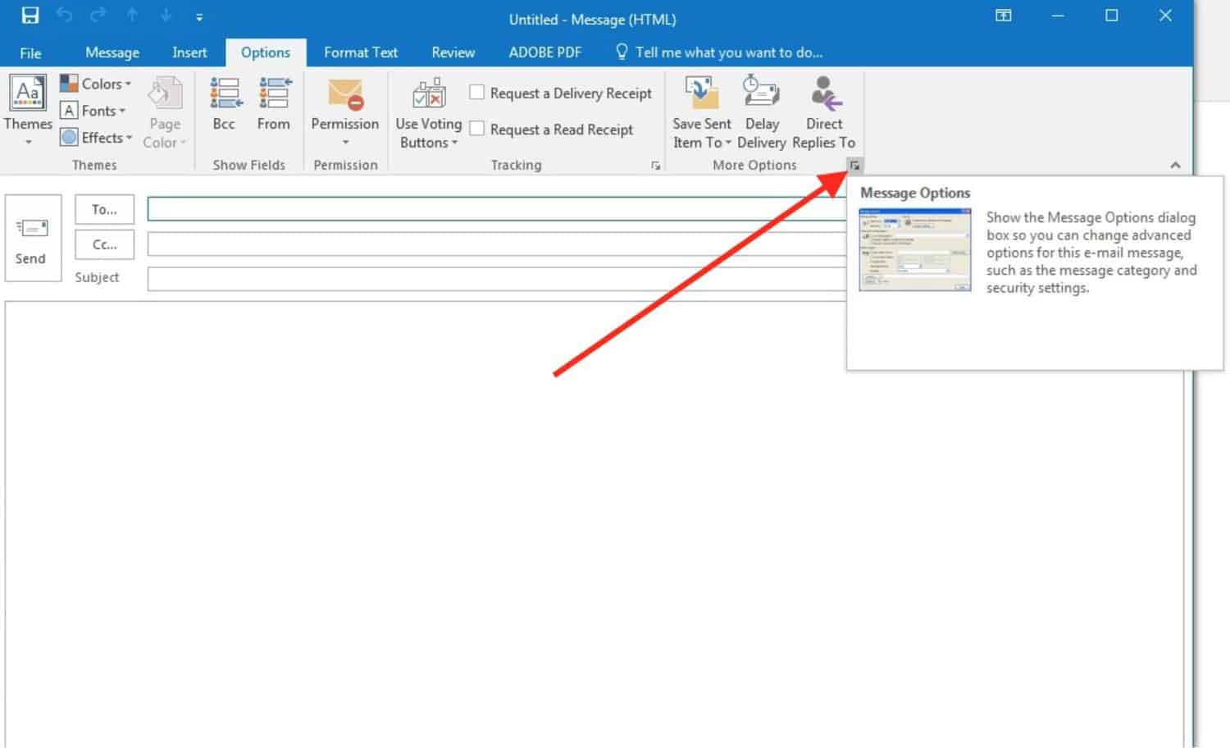This screenshot has height=748, width=1230.
Task: Switch to the Format Text tab
Action: point(360,52)
